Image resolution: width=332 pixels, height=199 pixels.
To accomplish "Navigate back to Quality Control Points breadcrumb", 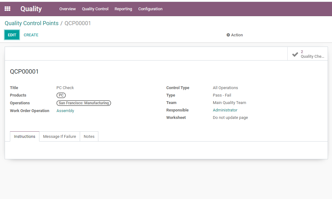I will coord(32,23).
